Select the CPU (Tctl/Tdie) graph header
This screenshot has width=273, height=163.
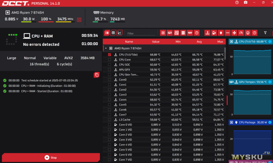click(x=250, y=41)
